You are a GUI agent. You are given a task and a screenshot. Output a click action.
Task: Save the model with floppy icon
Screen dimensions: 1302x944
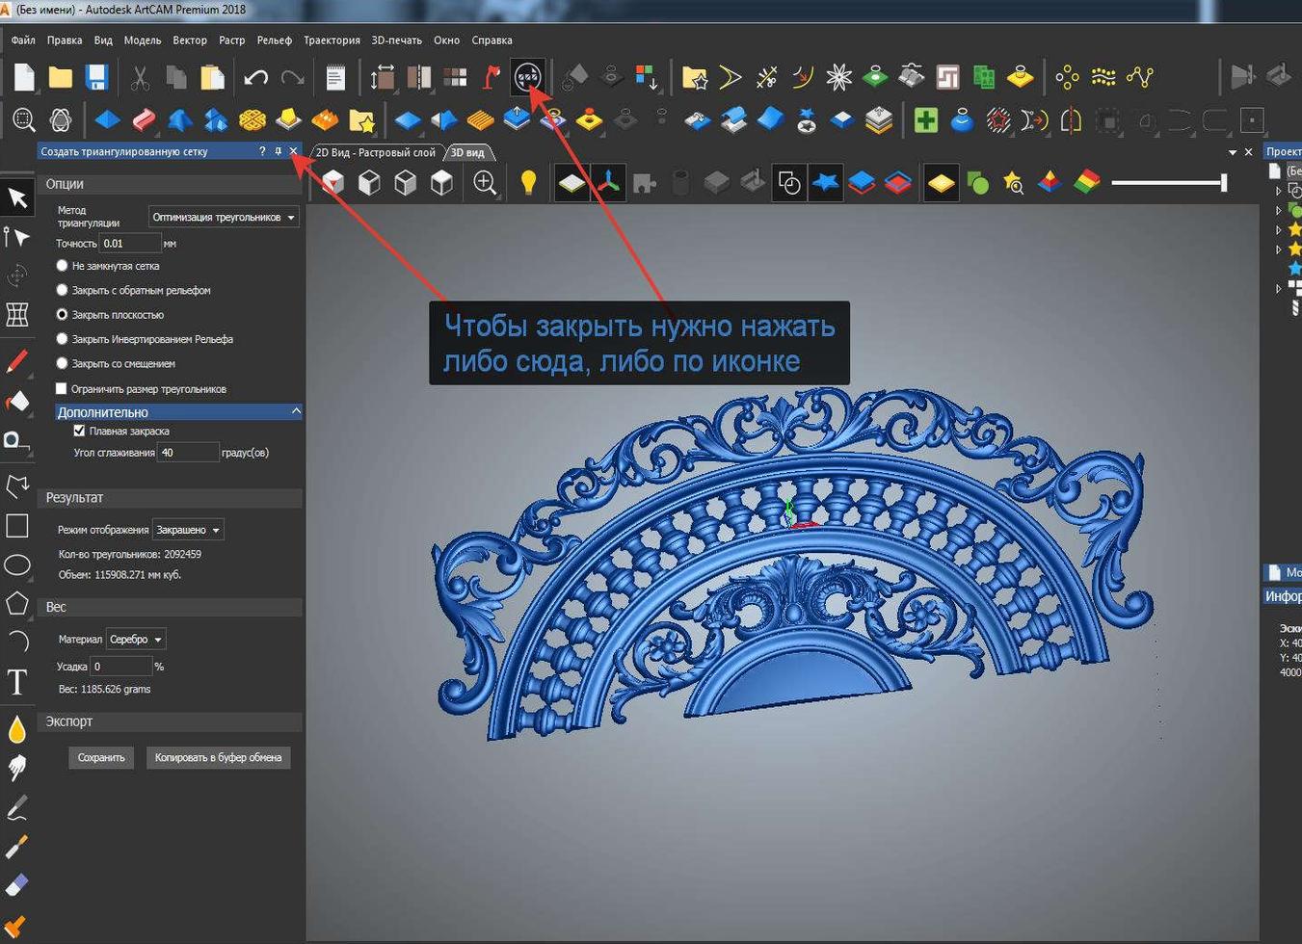tap(96, 77)
